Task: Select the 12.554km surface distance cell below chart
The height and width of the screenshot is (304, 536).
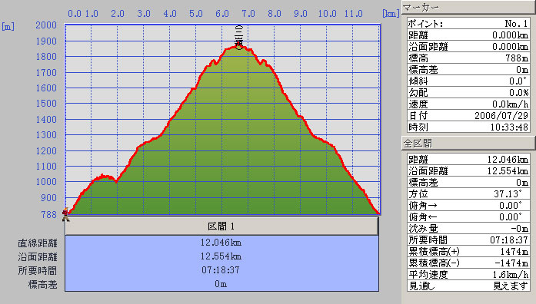Action: (x=221, y=256)
